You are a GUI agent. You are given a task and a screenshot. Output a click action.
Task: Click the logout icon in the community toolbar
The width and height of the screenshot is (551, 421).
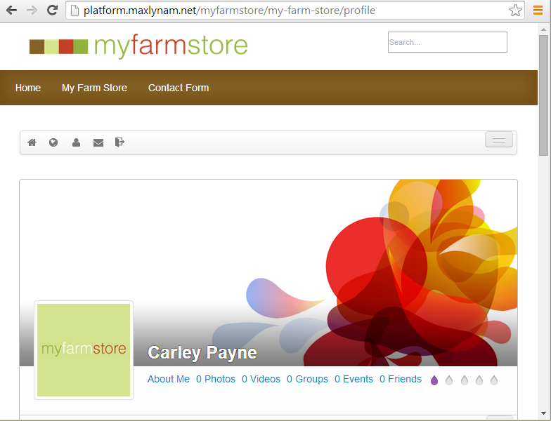119,142
